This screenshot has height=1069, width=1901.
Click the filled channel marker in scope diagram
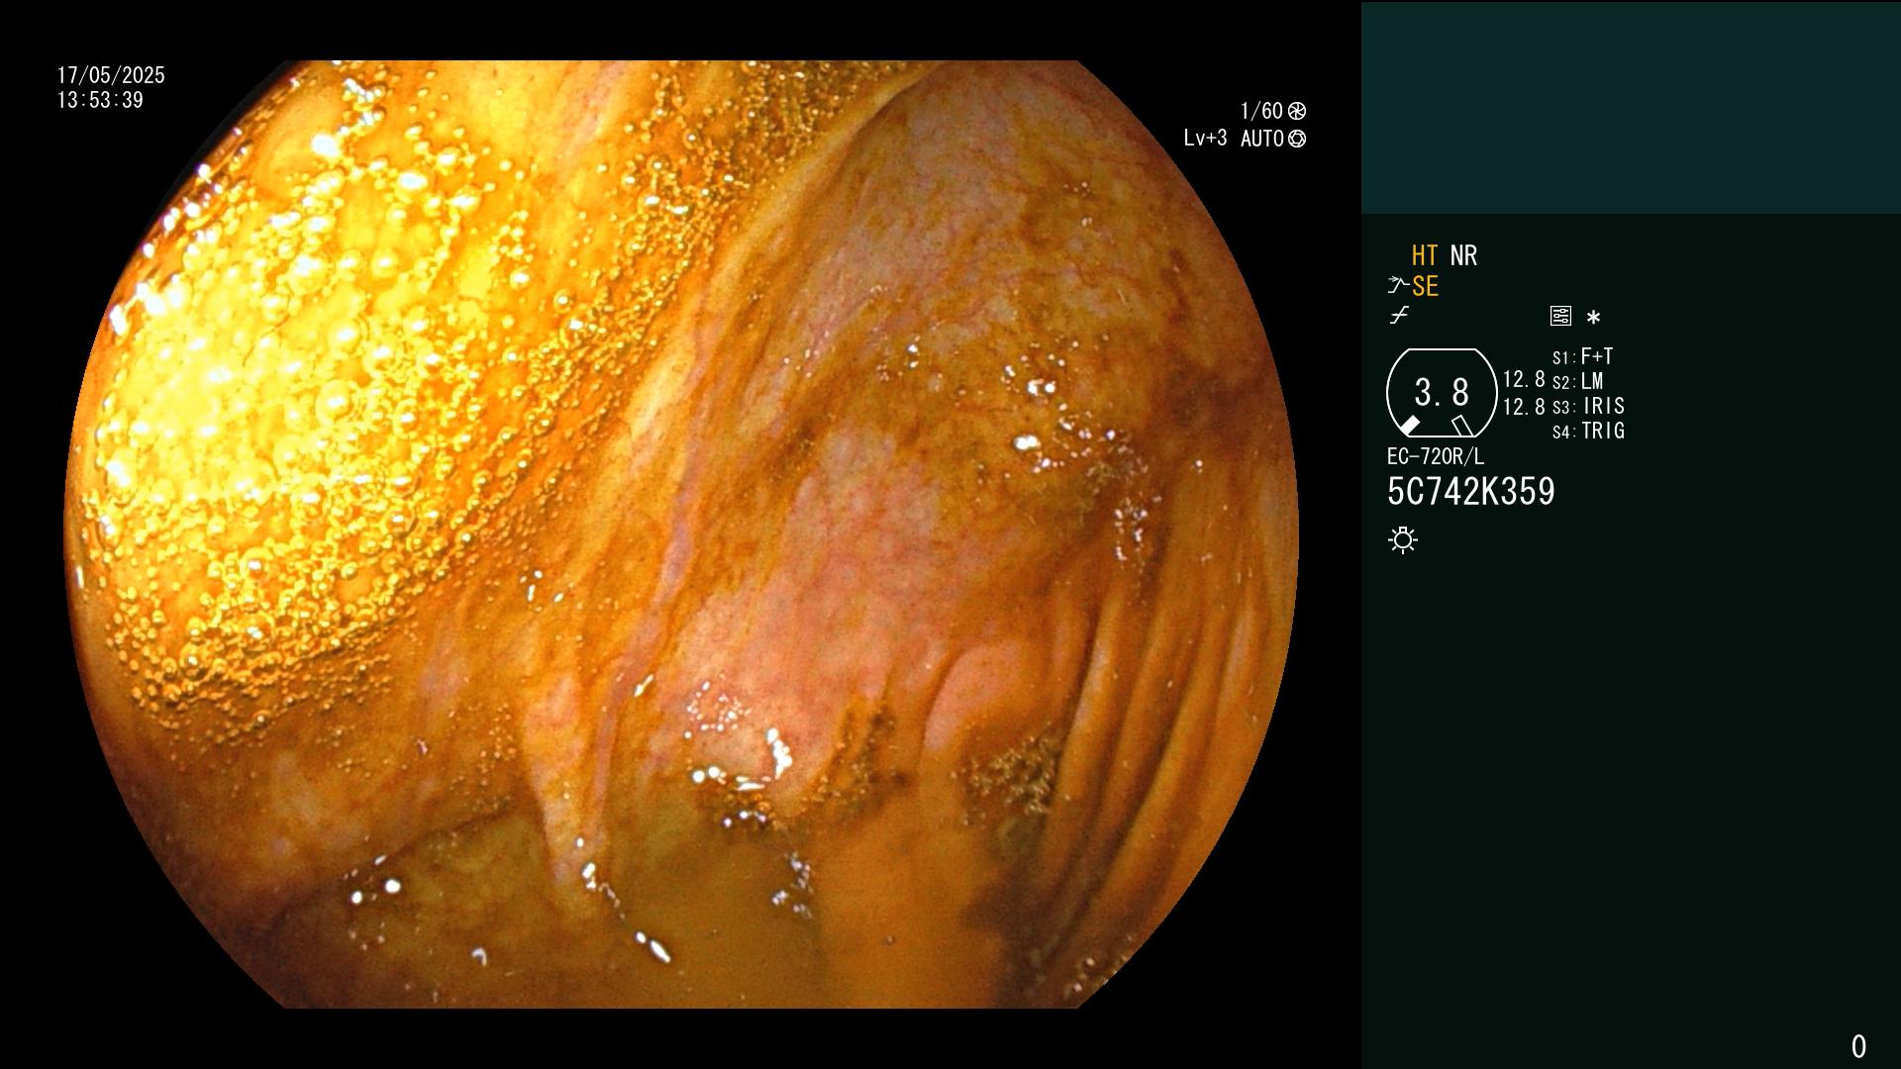(x=1409, y=426)
